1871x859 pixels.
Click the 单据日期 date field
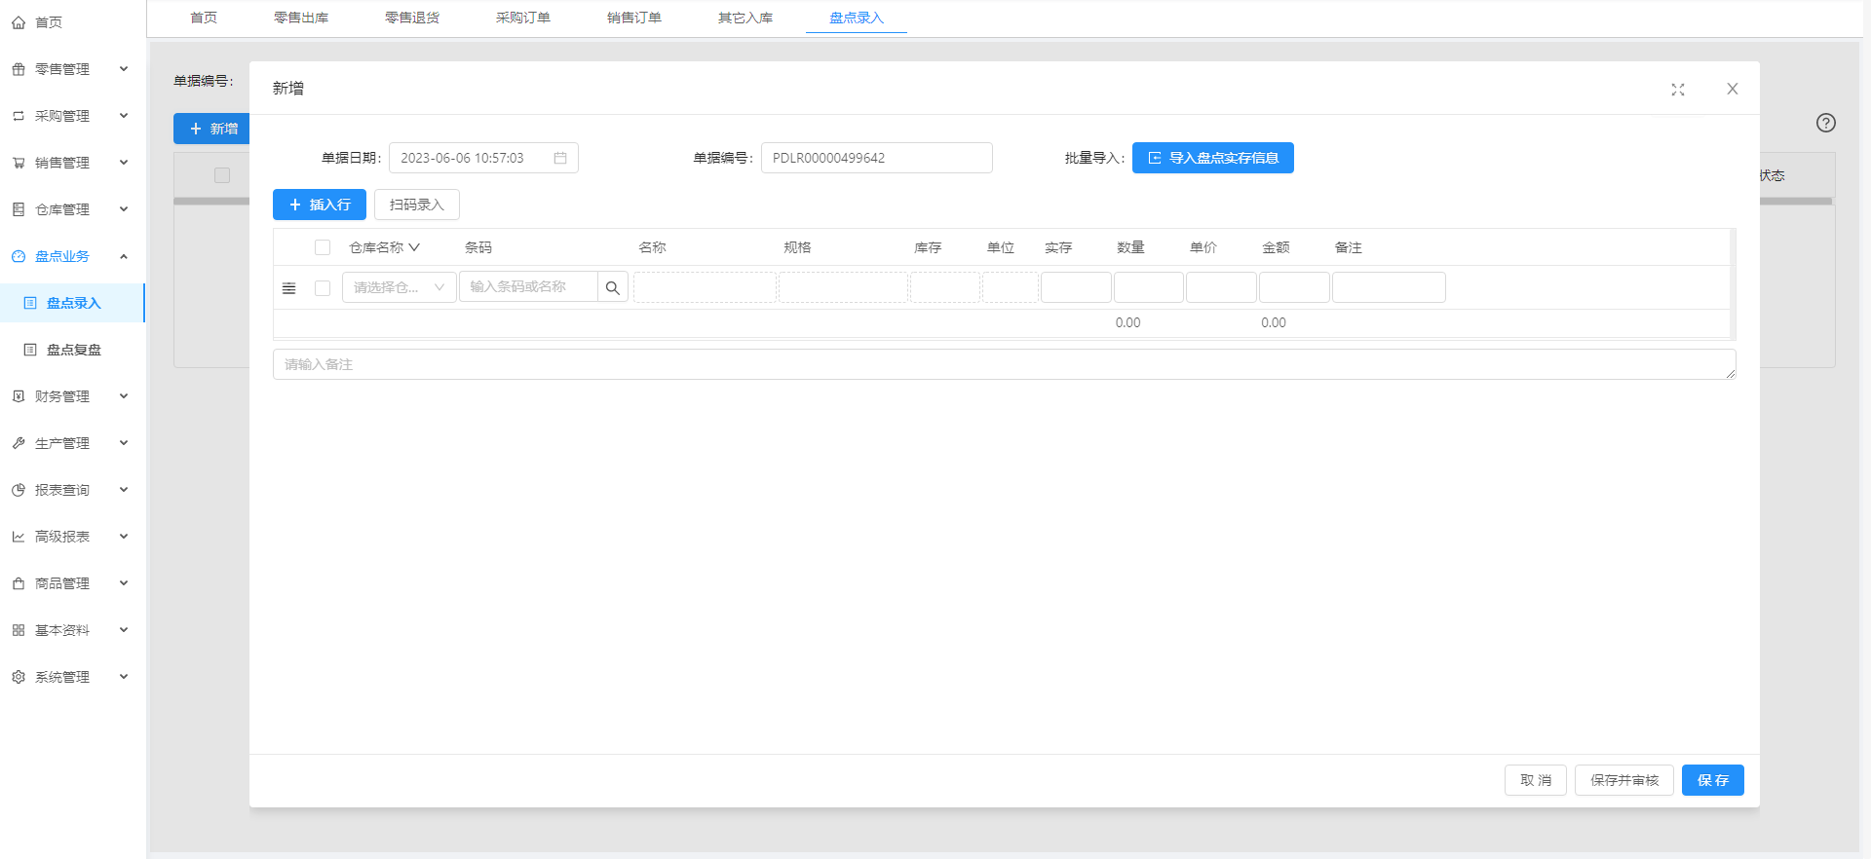pyautogui.click(x=483, y=158)
